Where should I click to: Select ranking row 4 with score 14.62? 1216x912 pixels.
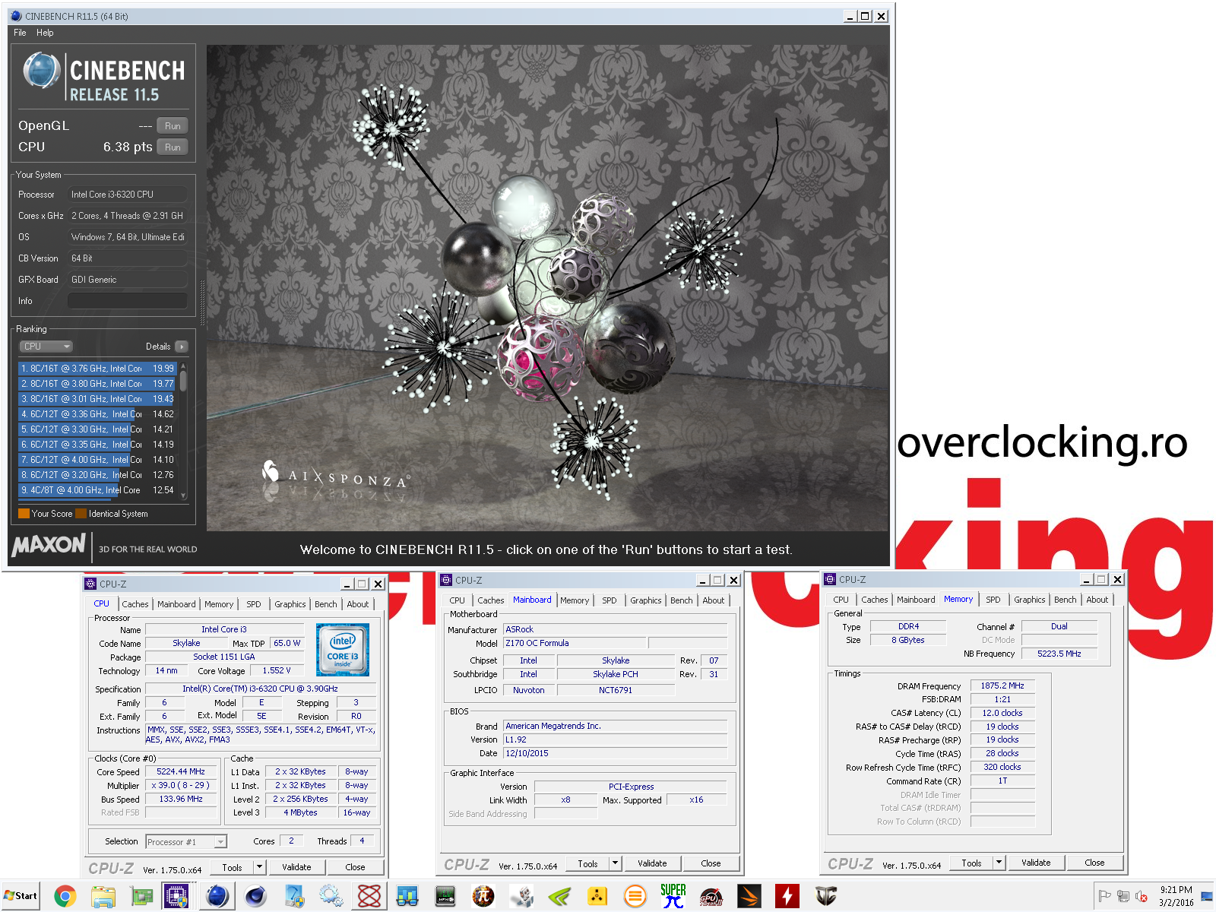point(97,414)
